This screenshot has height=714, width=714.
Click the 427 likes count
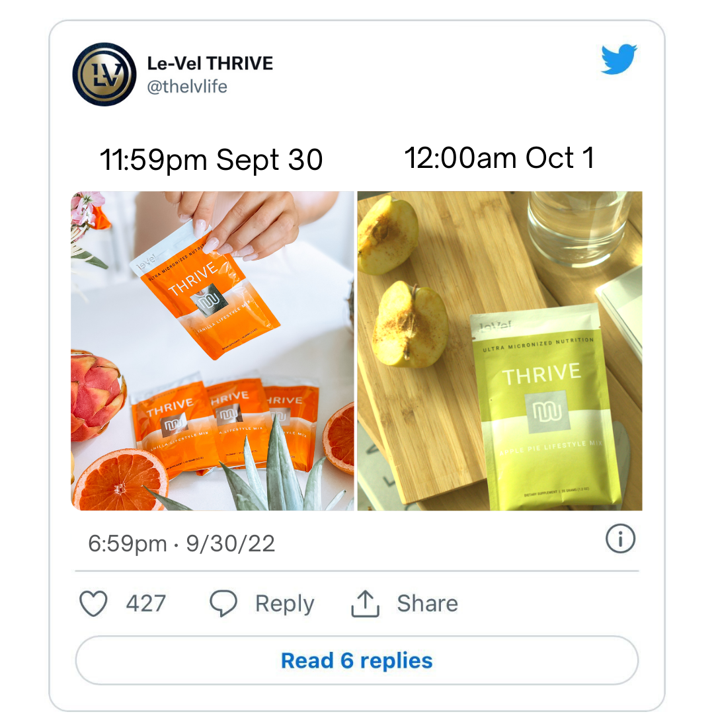click(145, 604)
